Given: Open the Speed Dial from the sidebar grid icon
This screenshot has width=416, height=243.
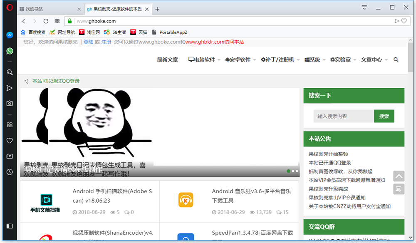Looking at the screenshot, I should [x=10, y=125].
